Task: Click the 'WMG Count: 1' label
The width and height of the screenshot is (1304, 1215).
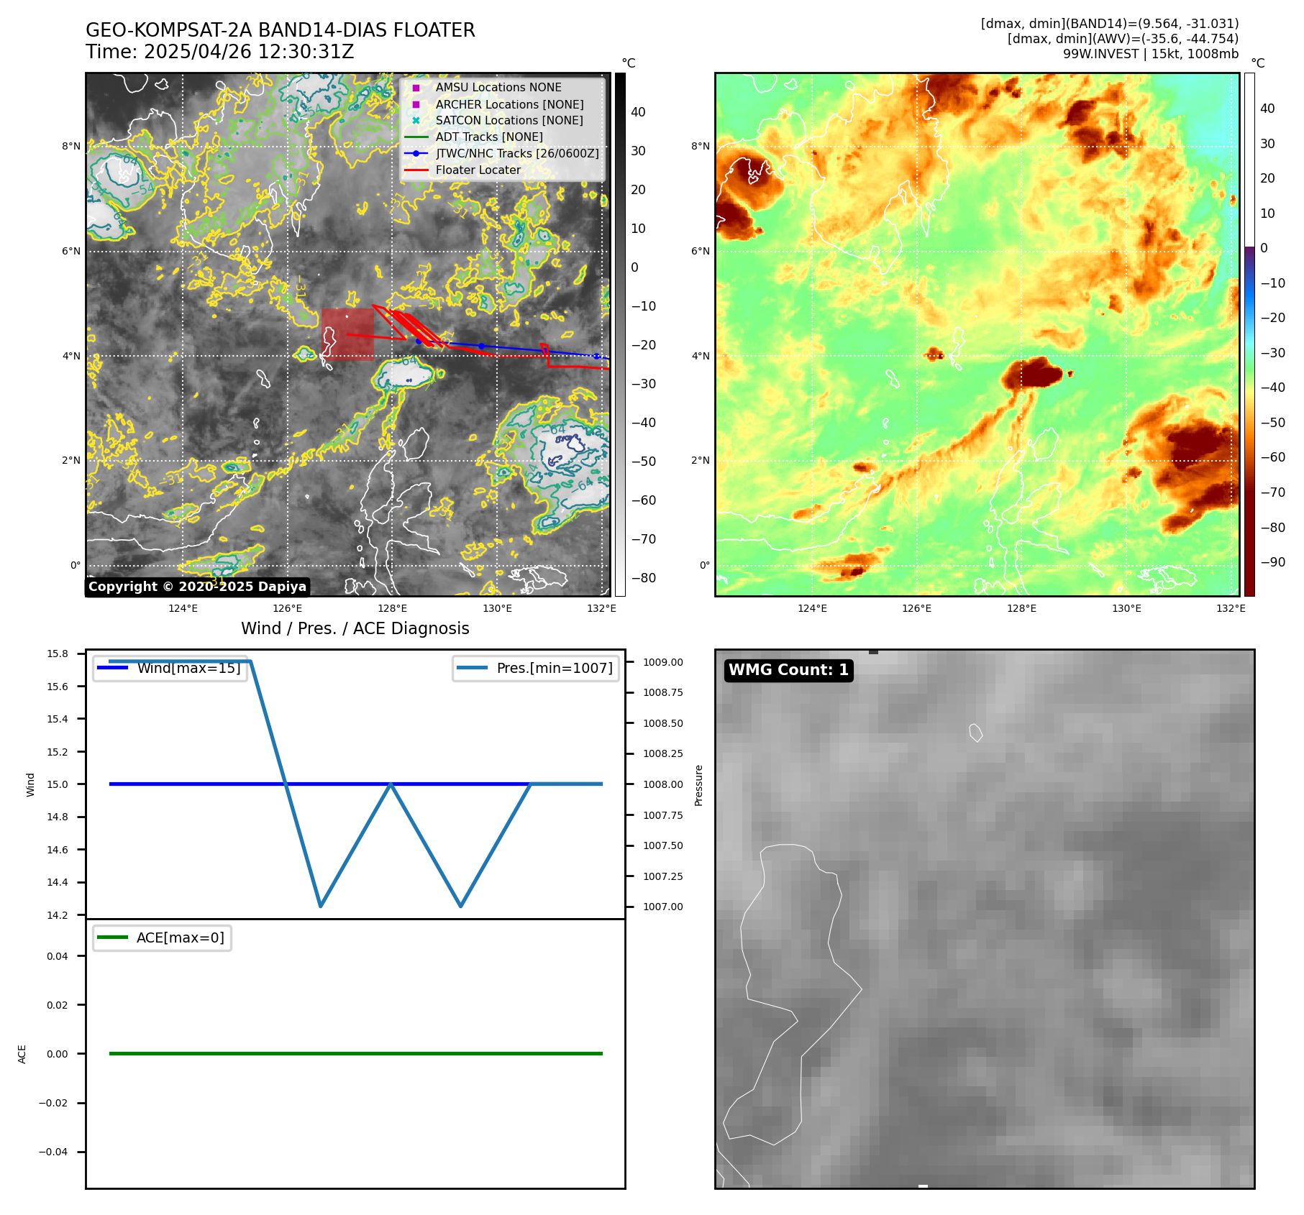Action: click(789, 670)
